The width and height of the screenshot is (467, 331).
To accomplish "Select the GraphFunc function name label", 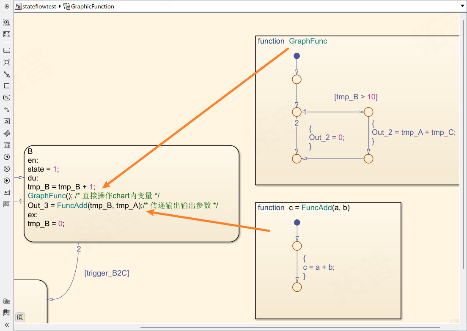I will pyautogui.click(x=308, y=41).
